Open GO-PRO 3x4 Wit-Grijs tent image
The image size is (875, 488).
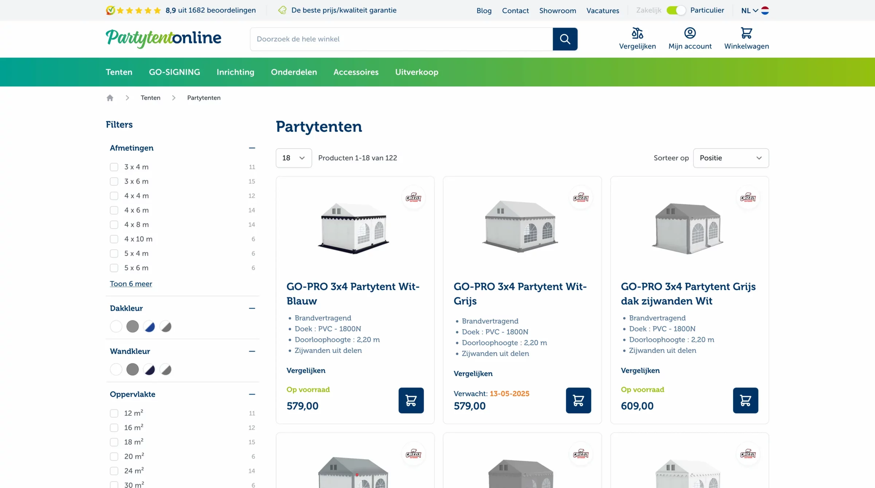click(520, 226)
